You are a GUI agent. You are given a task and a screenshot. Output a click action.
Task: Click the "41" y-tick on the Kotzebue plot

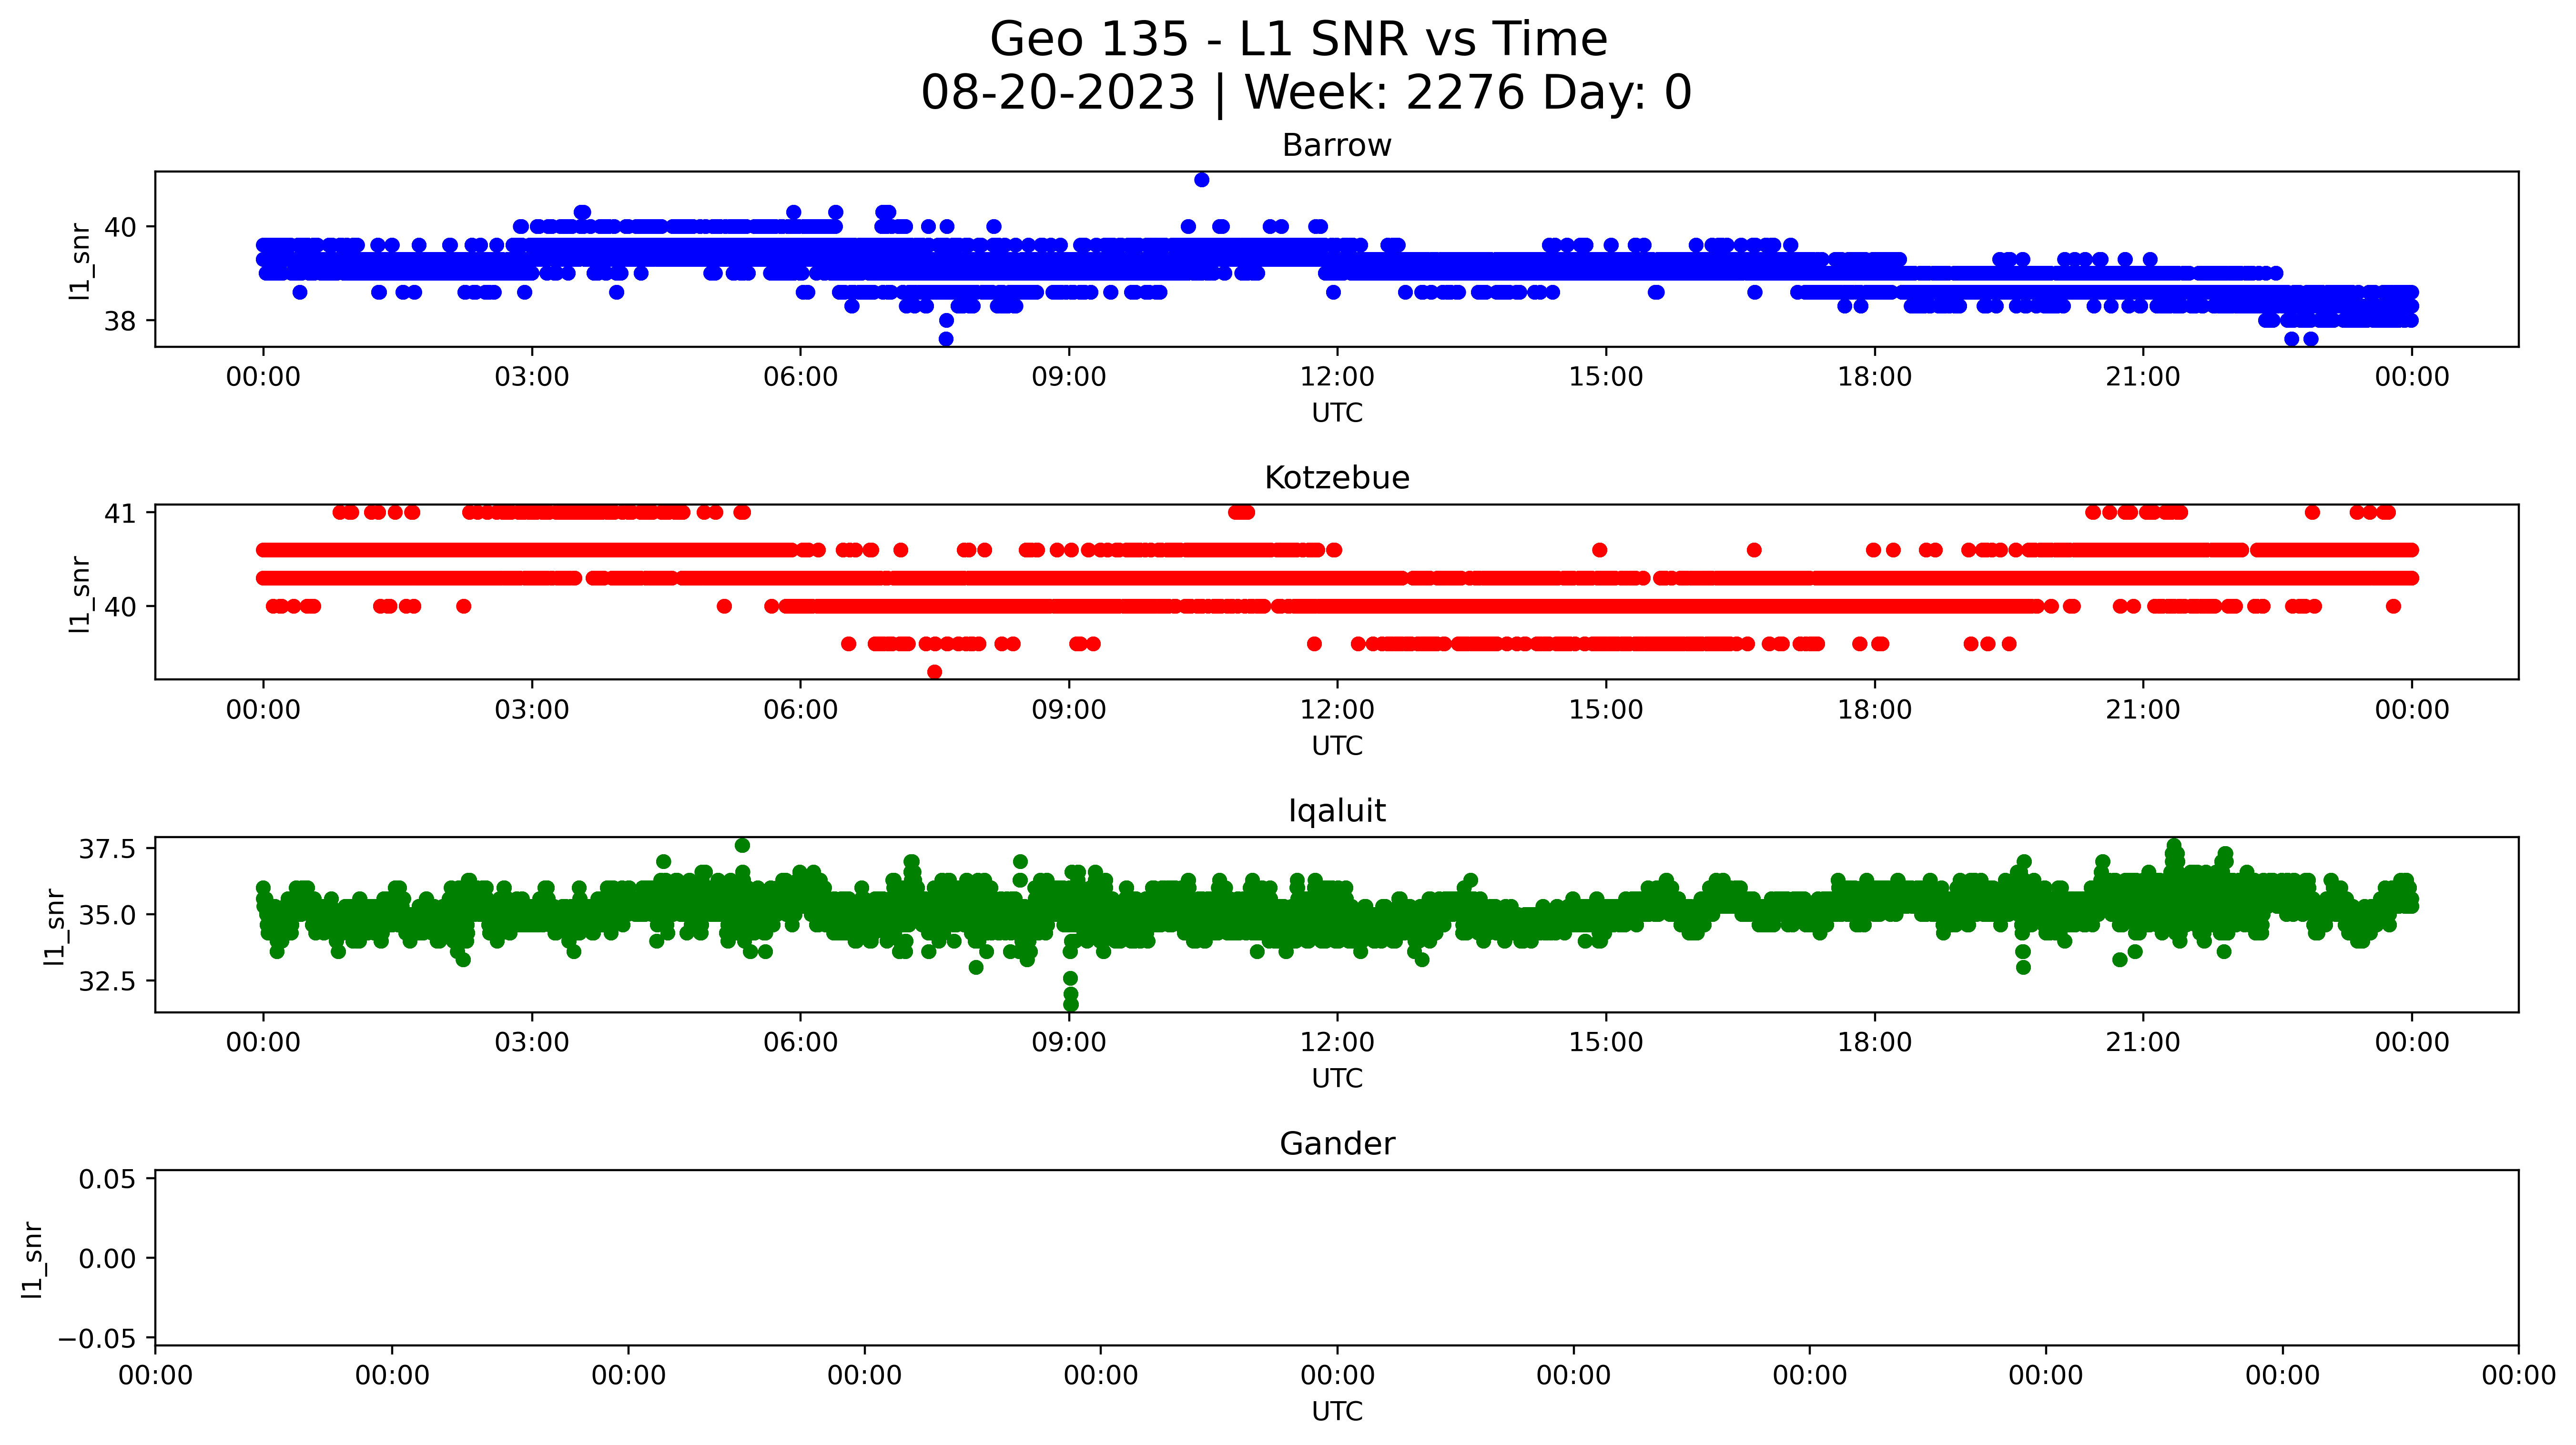coord(121,514)
